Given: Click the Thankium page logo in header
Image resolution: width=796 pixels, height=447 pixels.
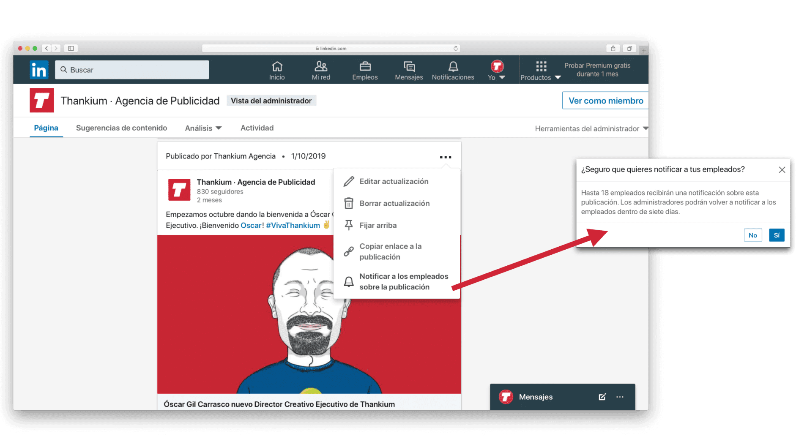Looking at the screenshot, I should [x=42, y=101].
